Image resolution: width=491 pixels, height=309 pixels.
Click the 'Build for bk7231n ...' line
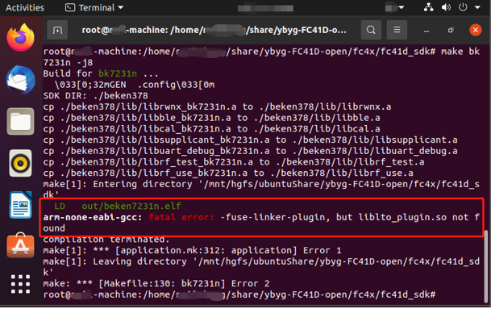coord(101,73)
